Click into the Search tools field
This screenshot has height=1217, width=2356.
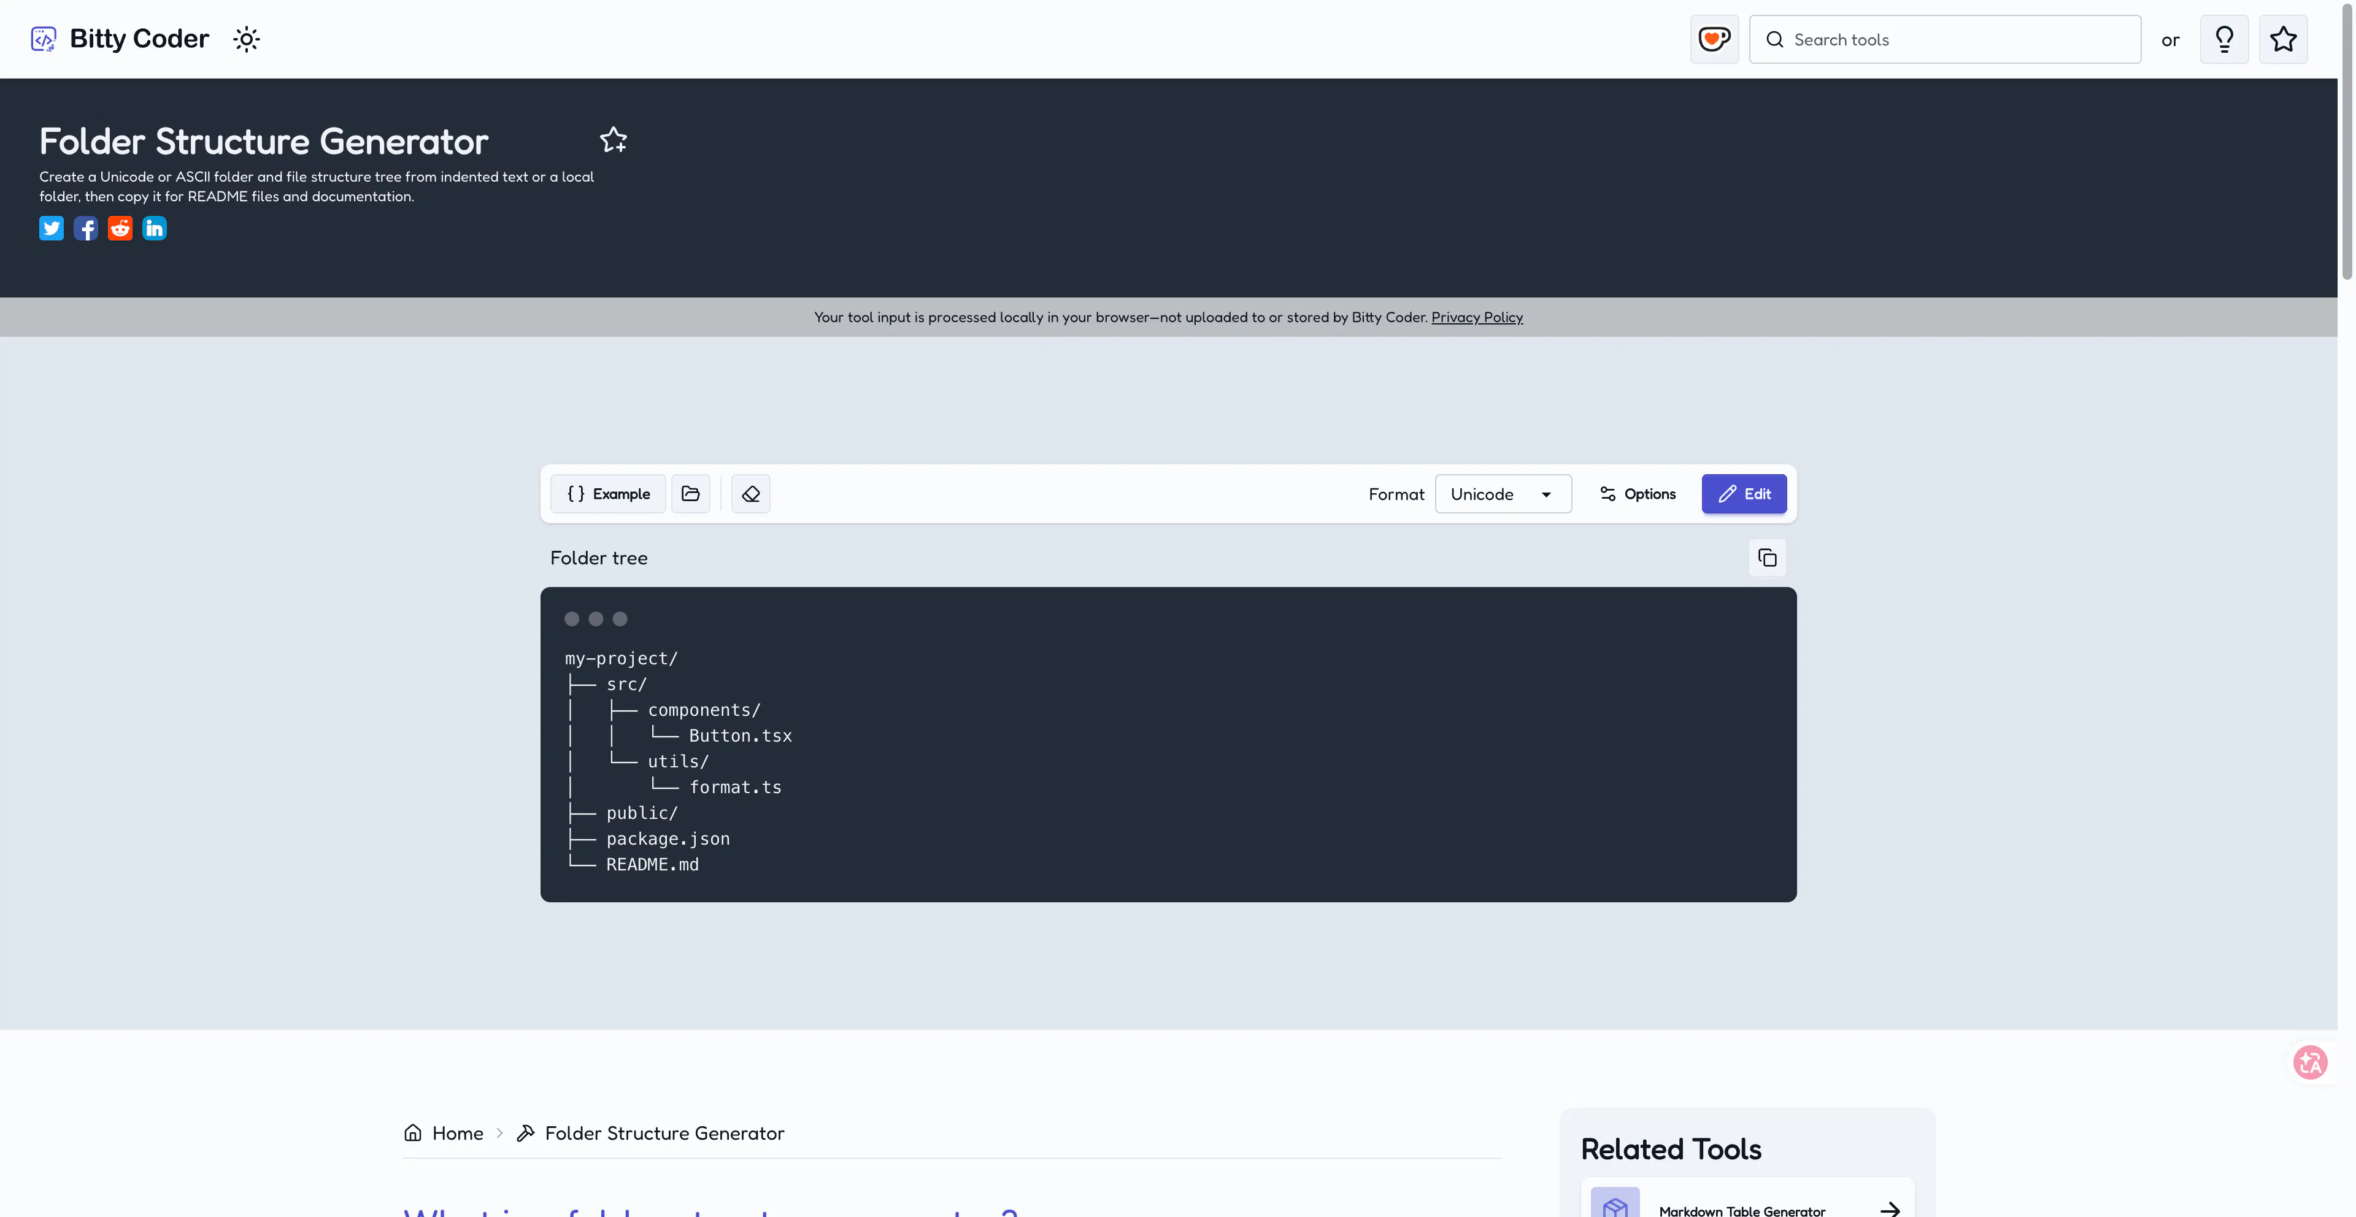tap(1944, 39)
